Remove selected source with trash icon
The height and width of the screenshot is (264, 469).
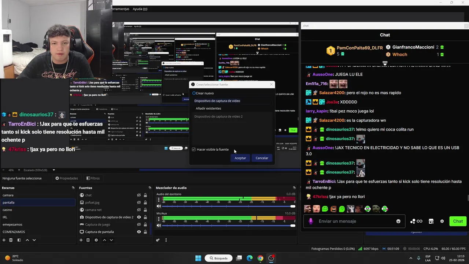[x=88, y=240]
